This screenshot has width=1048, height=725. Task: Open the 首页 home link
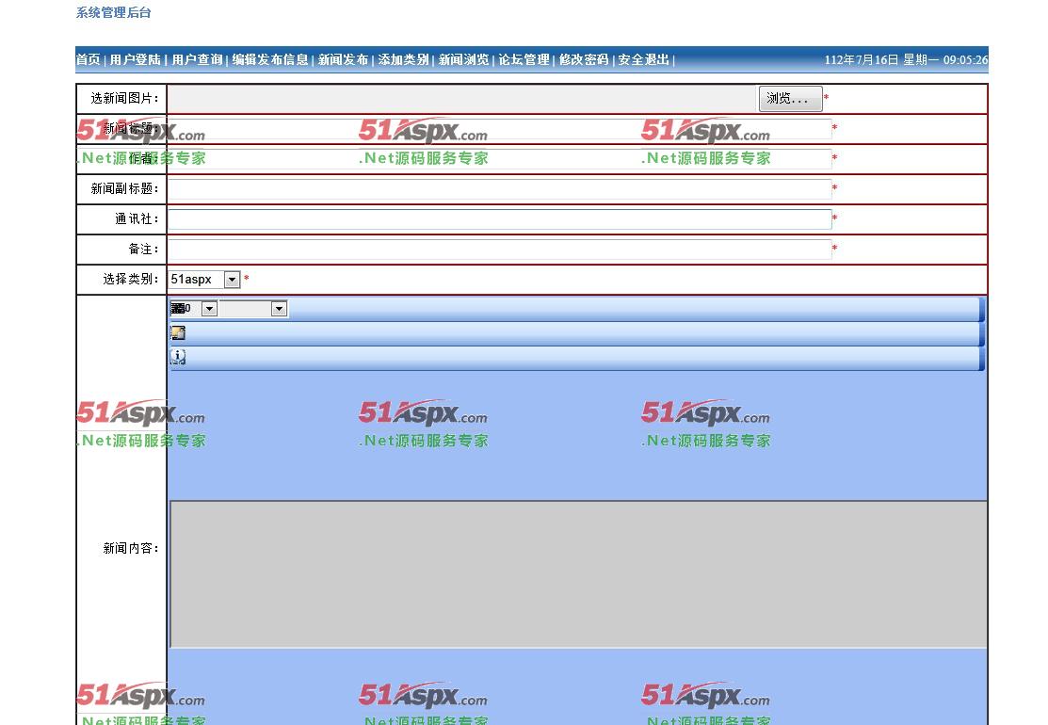click(x=88, y=59)
